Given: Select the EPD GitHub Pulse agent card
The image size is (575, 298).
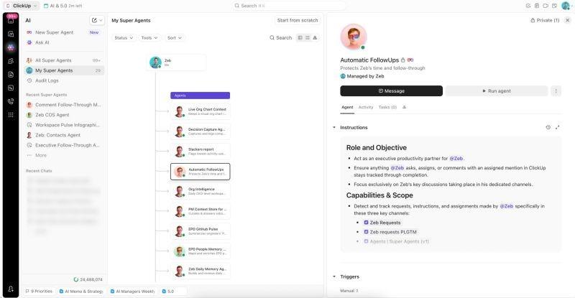Looking at the screenshot, I should point(201,231).
